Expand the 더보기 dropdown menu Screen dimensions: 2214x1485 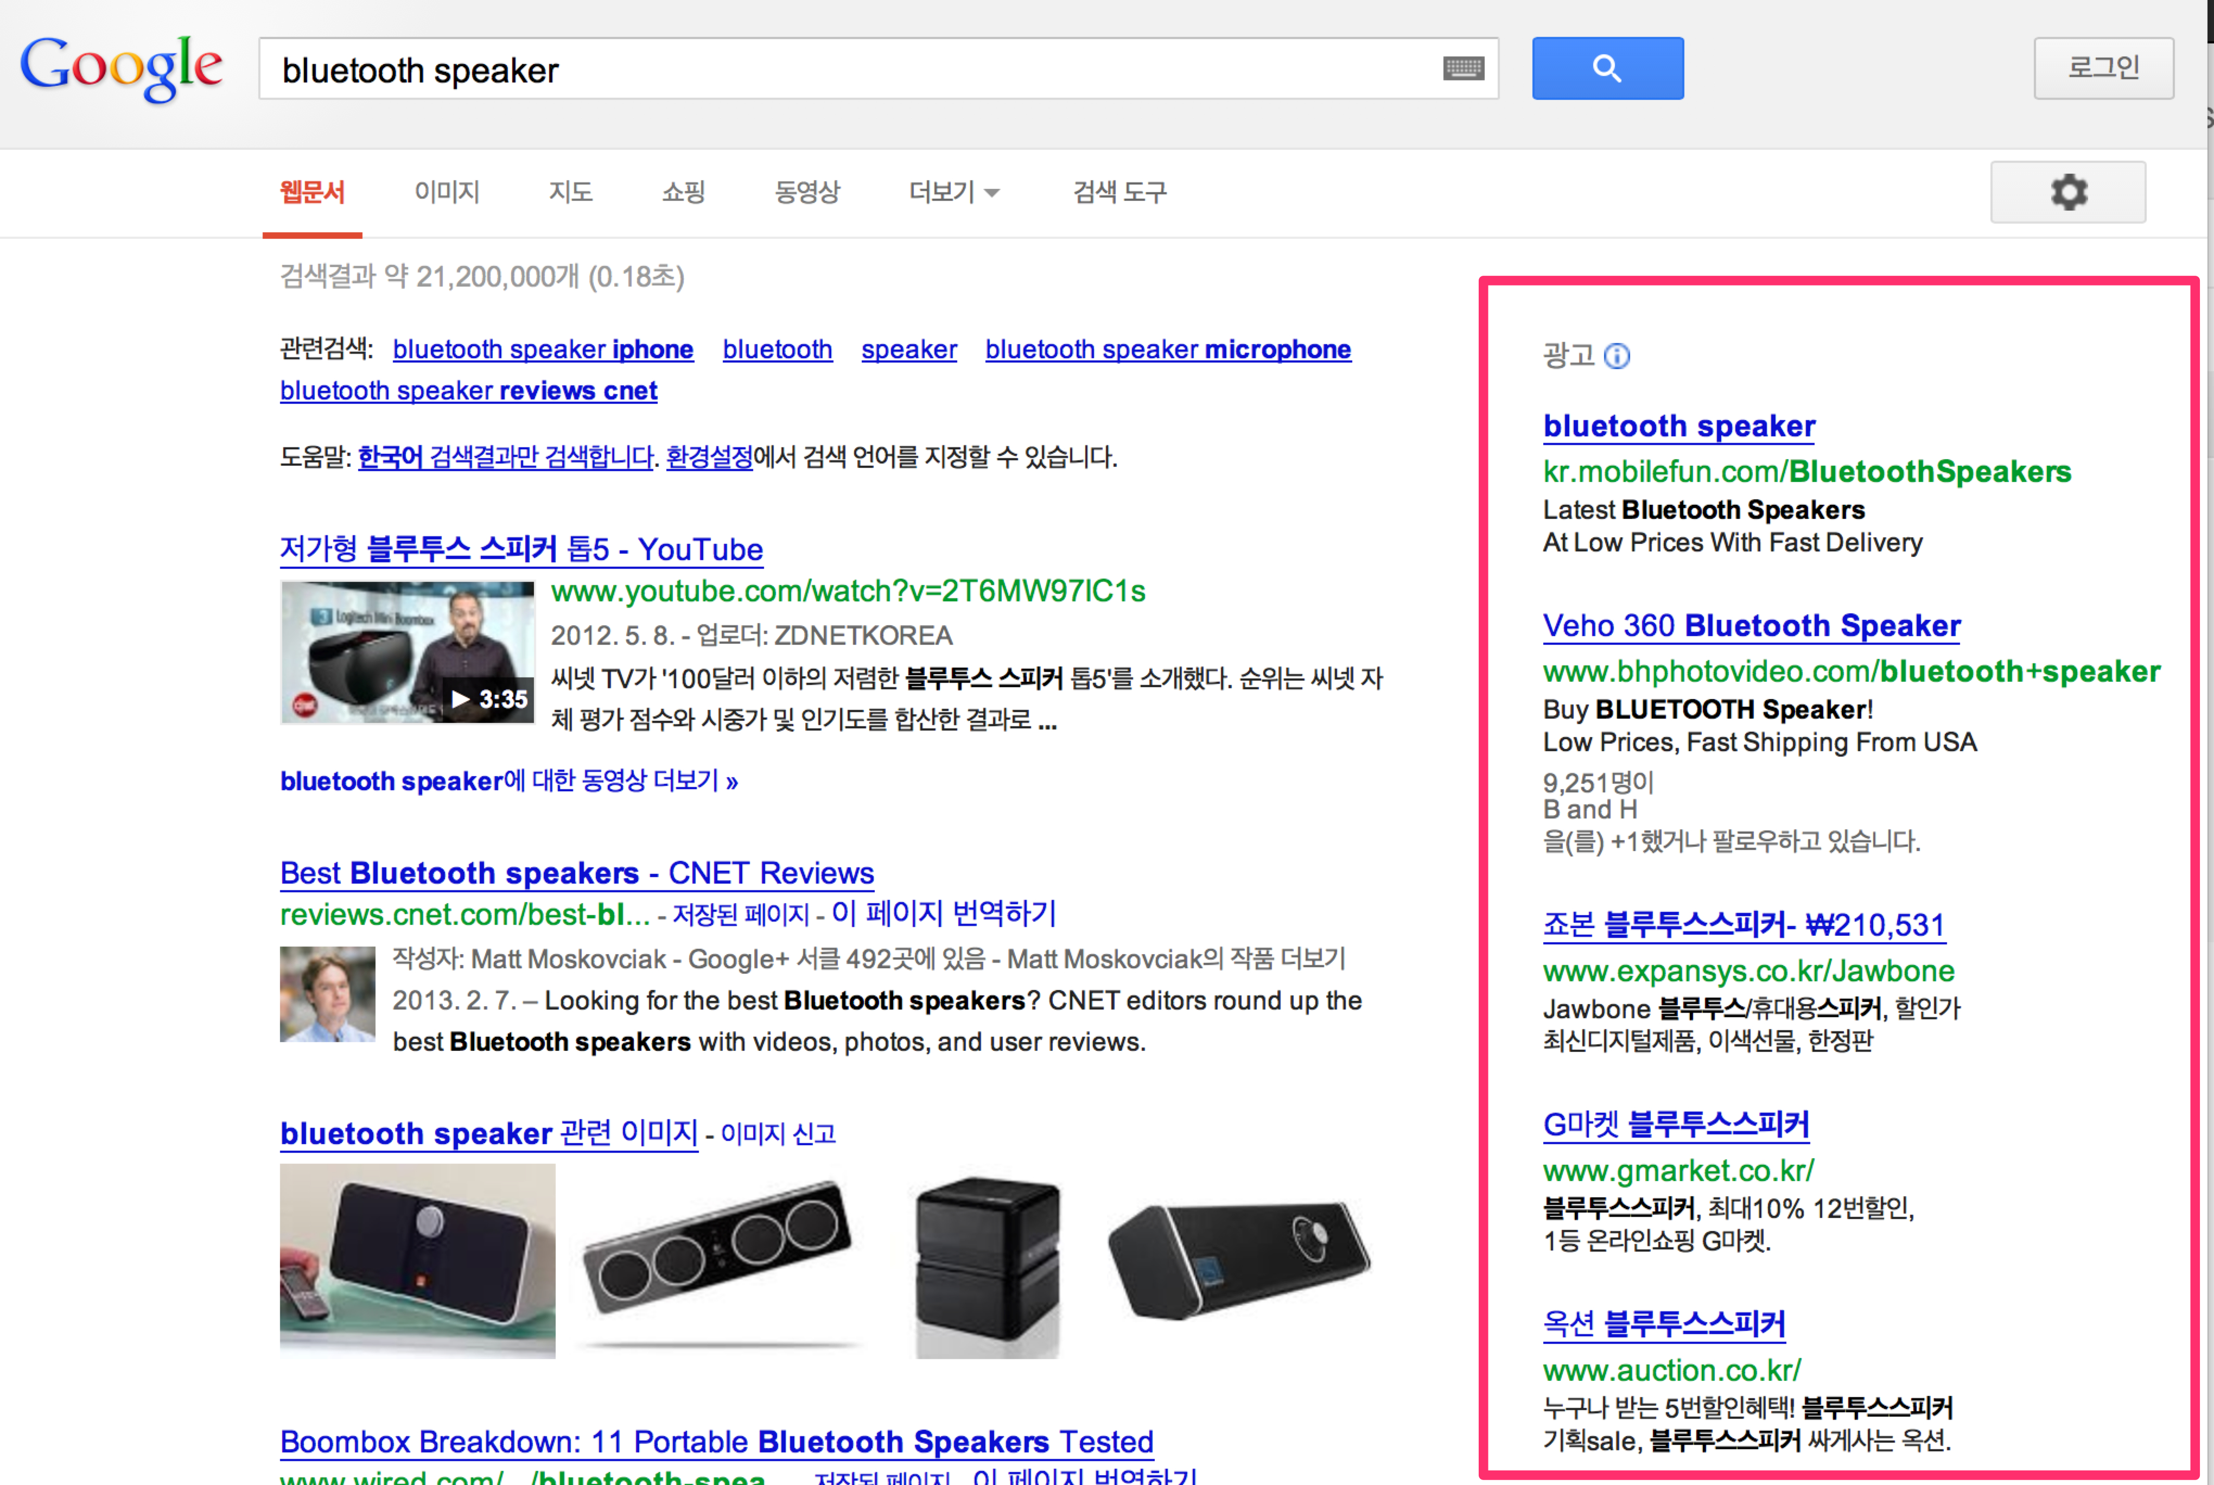tap(953, 192)
